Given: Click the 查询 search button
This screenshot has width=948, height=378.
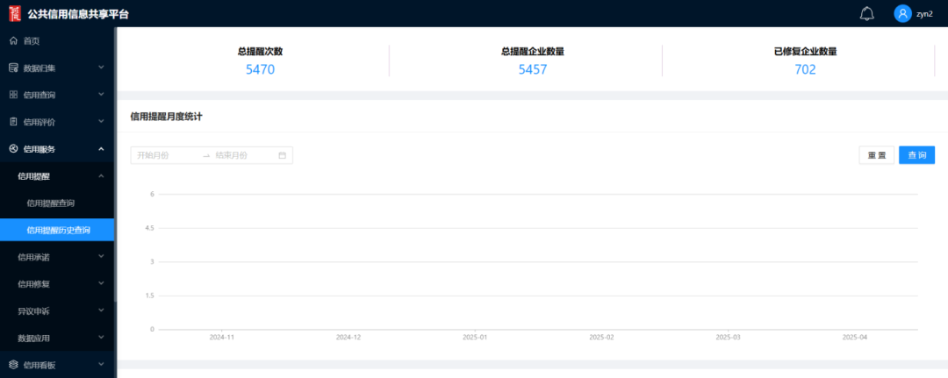Looking at the screenshot, I should pyautogui.click(x=916, y=155).
